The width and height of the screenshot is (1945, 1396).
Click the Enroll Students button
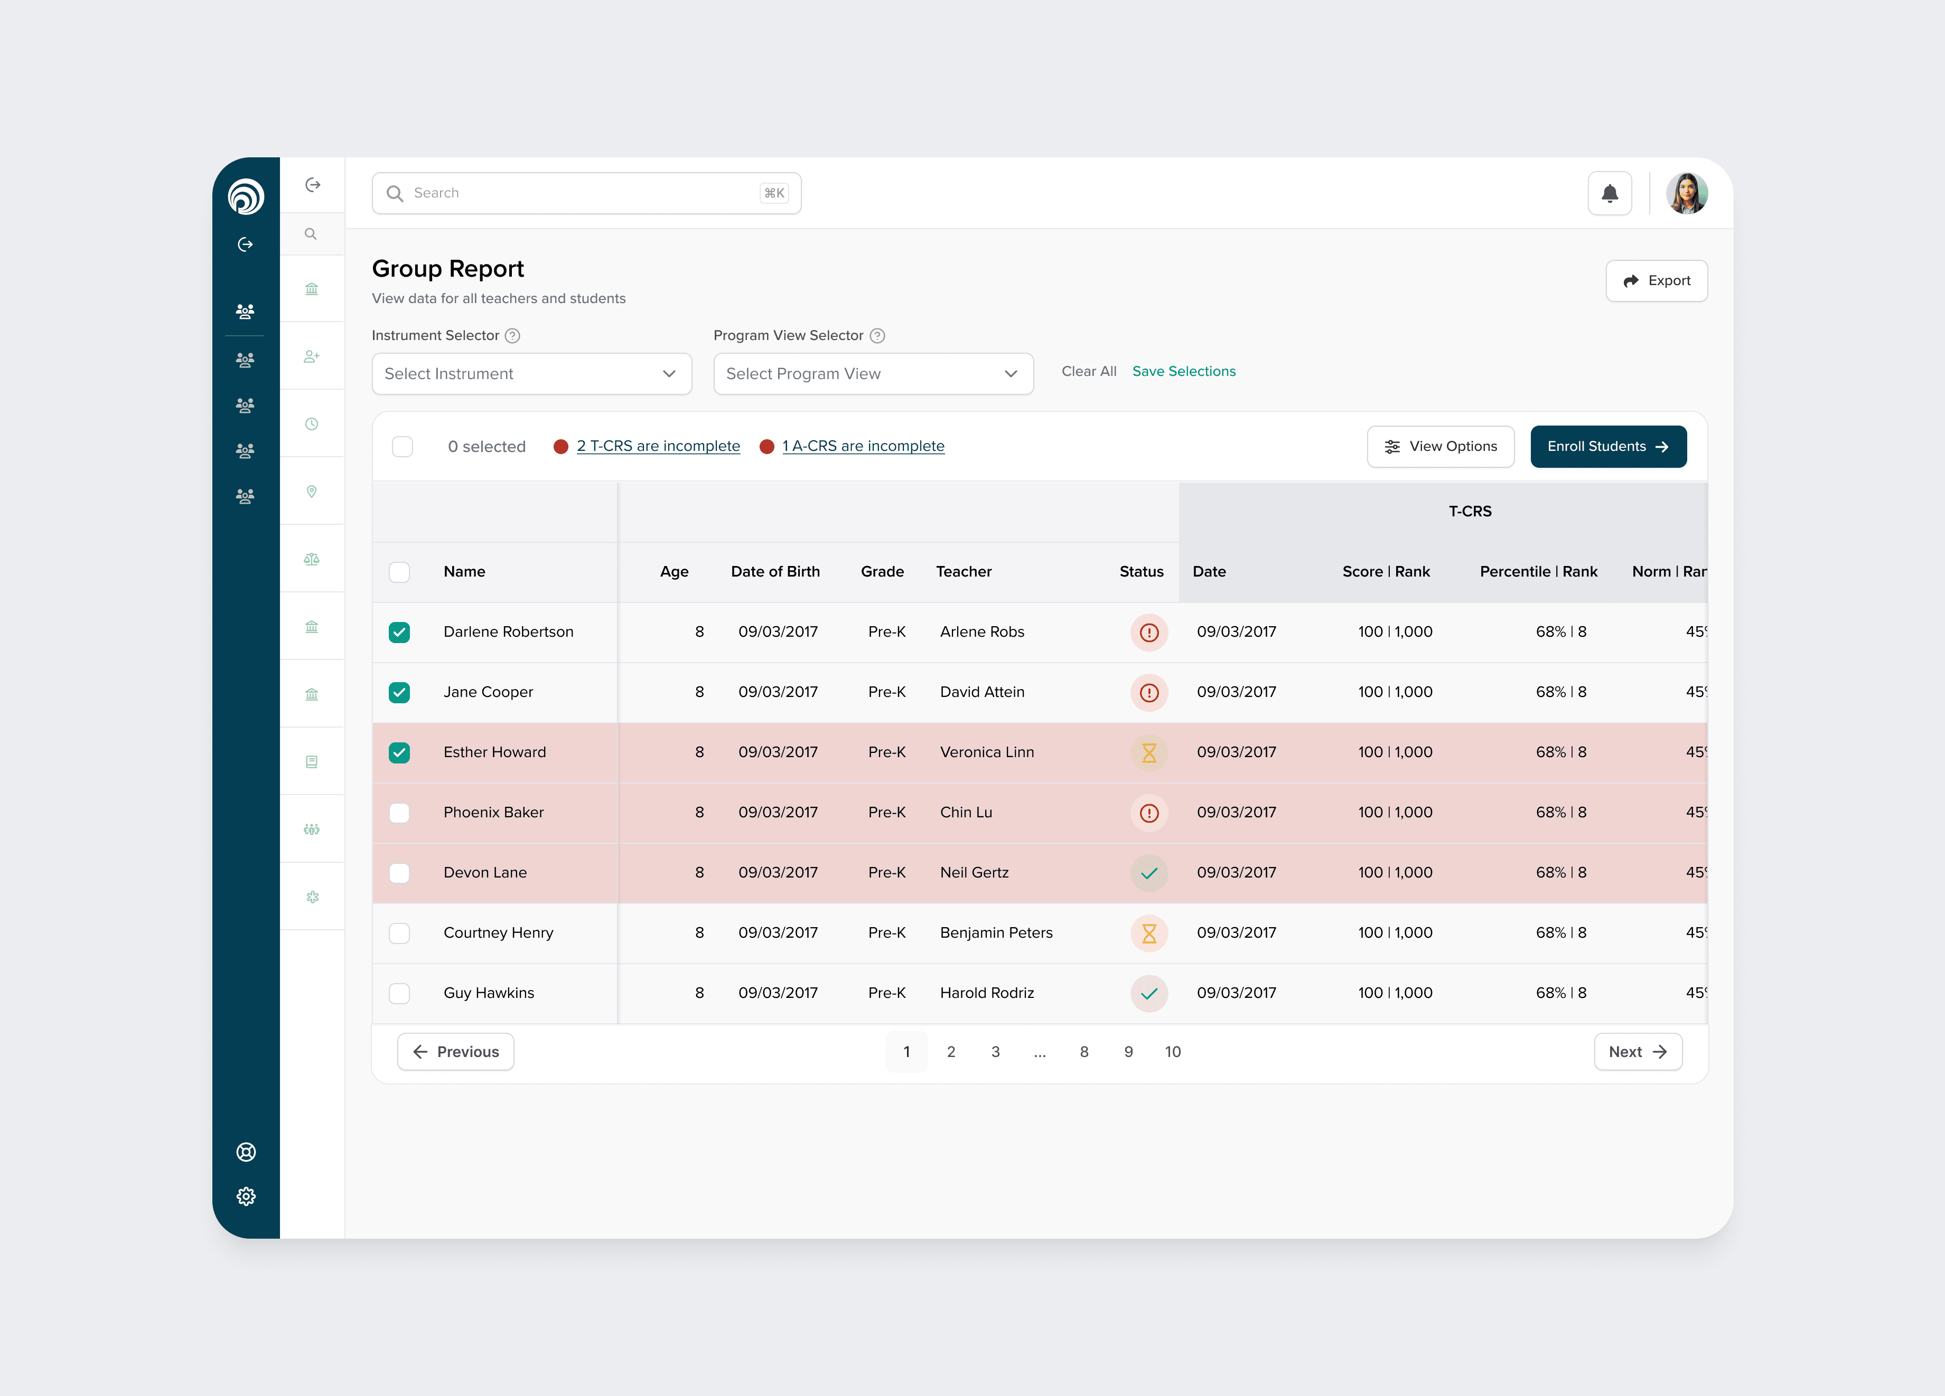pos(1607,447)
